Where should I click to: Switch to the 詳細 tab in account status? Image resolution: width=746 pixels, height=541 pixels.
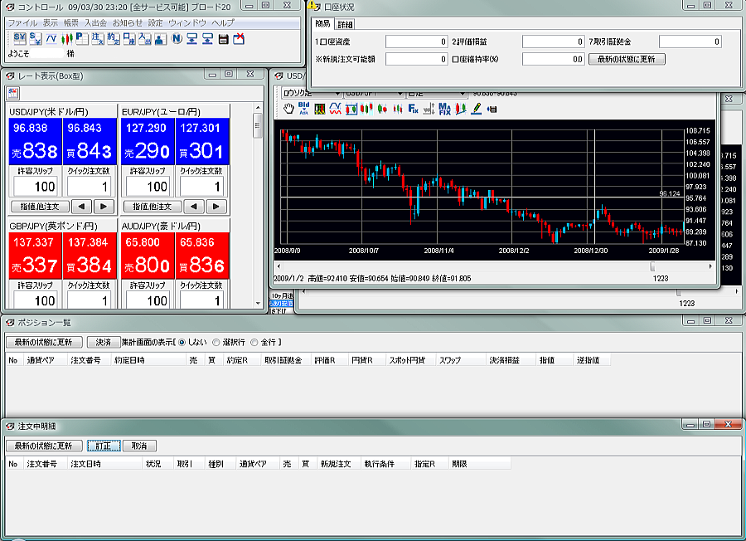[x=345, y=24]
